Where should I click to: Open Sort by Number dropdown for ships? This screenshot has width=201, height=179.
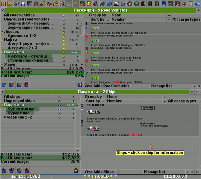coord(137,101)
